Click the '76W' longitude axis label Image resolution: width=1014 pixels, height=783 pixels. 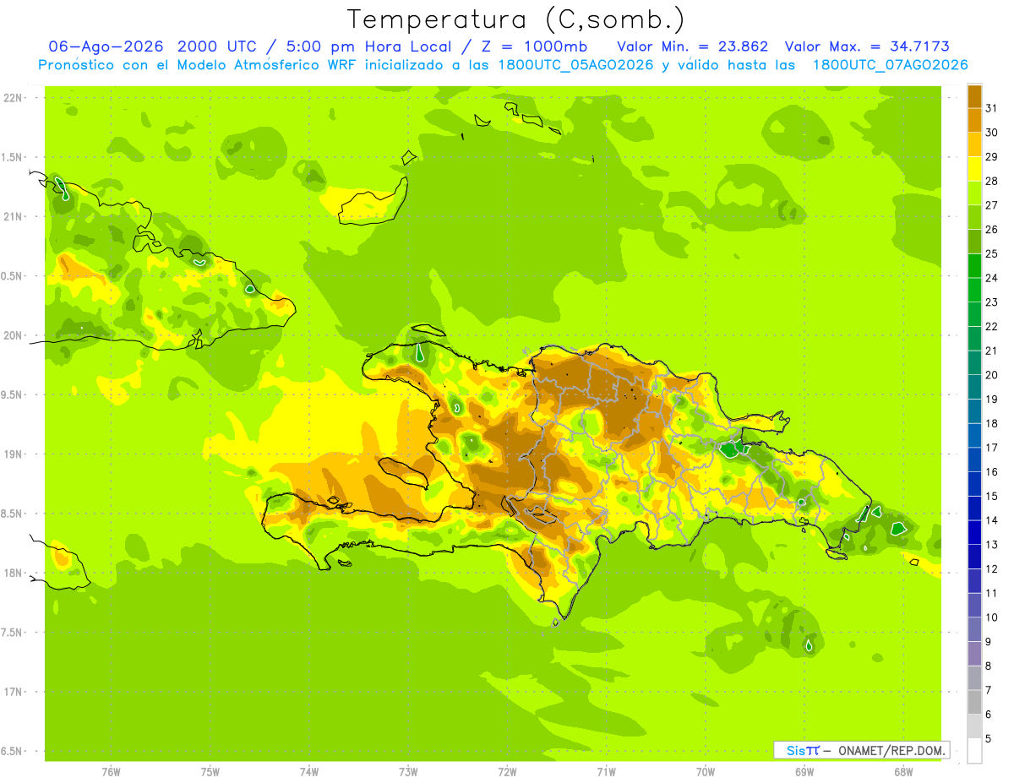click(111, 771)
